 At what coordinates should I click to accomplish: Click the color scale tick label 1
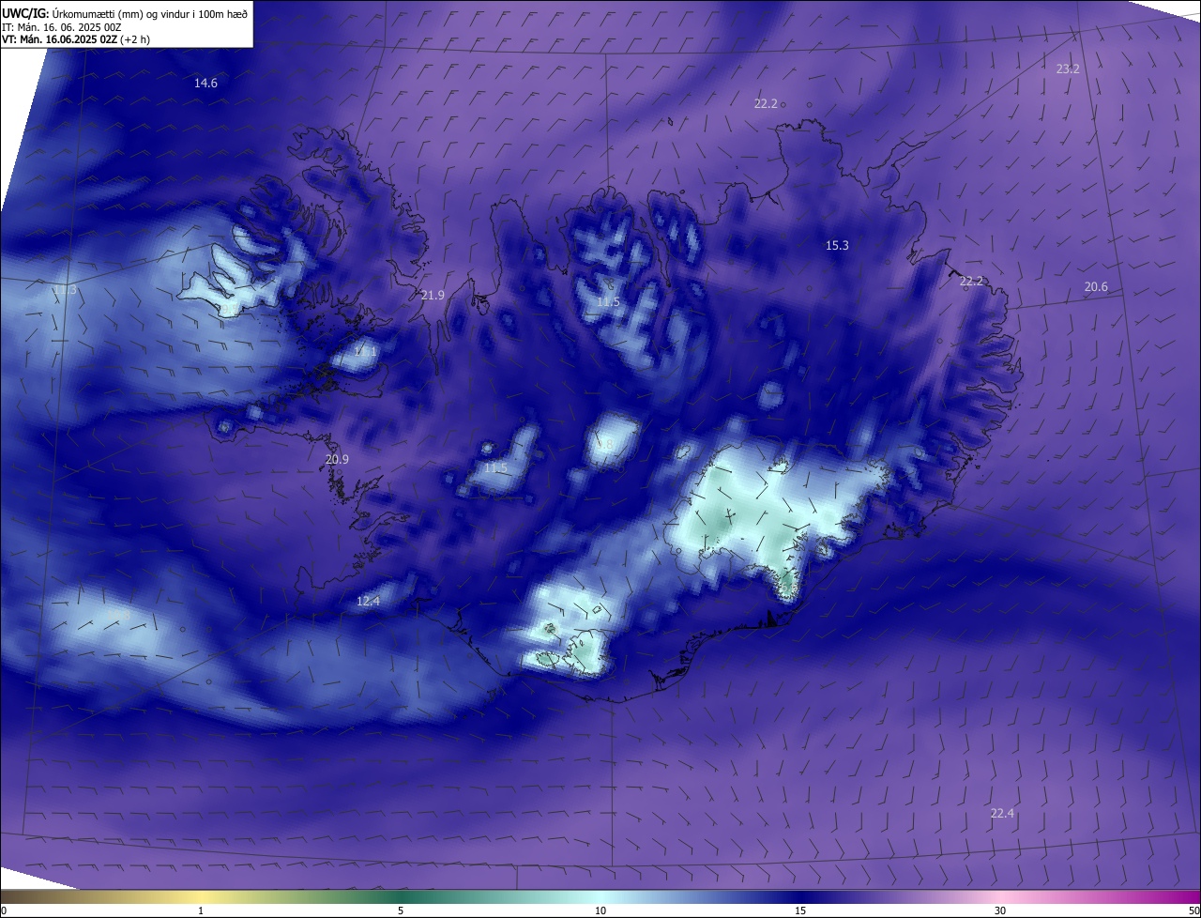tap(201, 910)
